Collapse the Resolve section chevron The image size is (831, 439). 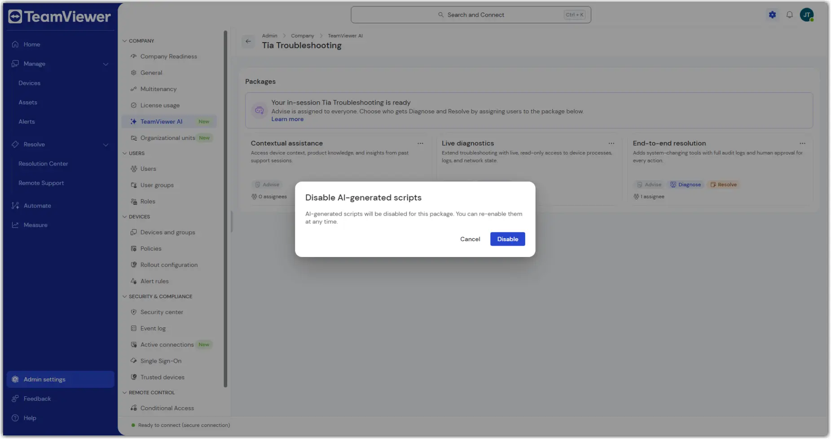pos(106,145)
